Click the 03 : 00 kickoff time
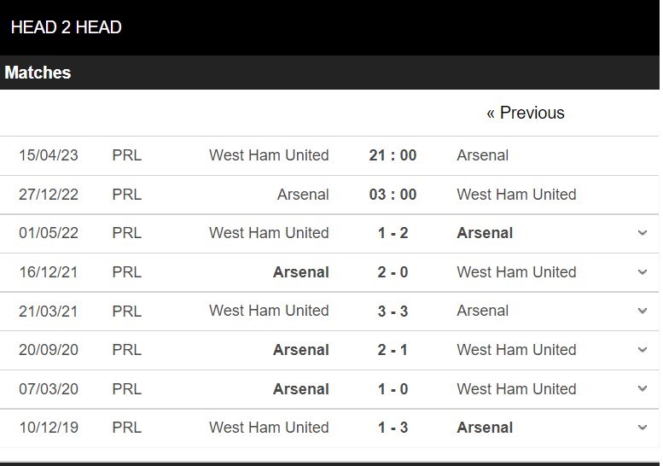The width and height of the screenshot is (663, 466). pos(393,195)
